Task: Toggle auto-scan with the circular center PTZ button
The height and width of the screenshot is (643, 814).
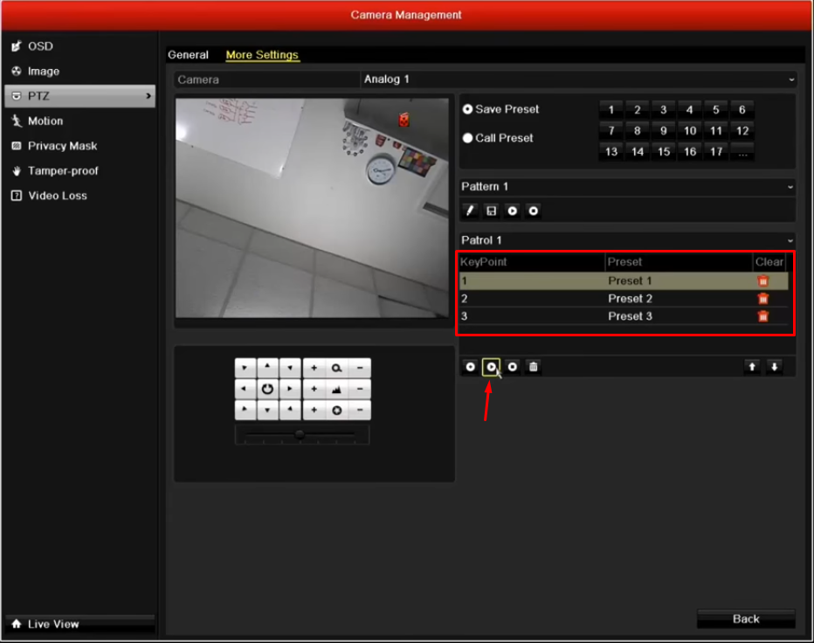Action: [267, 389]
